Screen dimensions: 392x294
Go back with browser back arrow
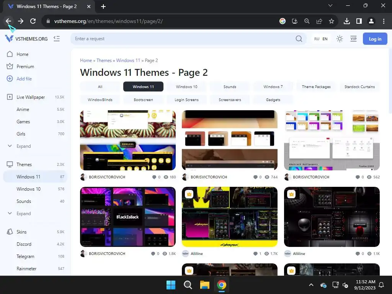point(8,21)
